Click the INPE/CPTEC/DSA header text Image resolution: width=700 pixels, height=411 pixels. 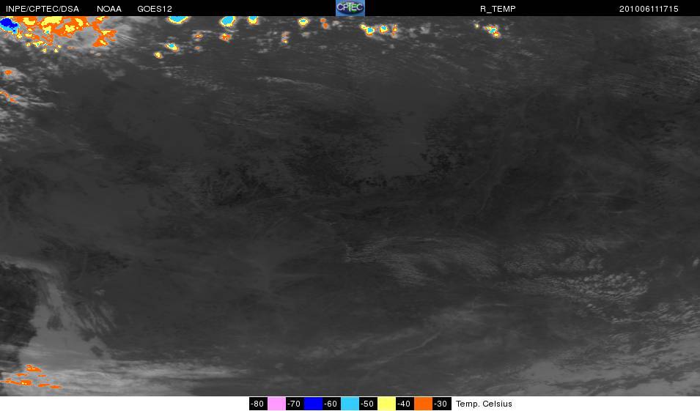coord(43,9)
